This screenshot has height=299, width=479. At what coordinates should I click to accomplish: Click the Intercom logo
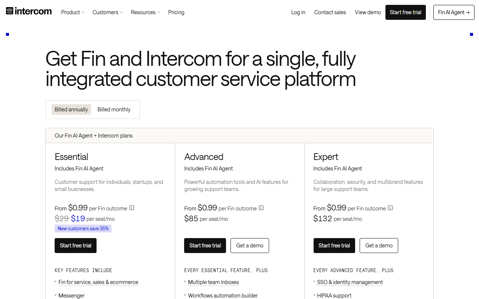tap(29, 11)
